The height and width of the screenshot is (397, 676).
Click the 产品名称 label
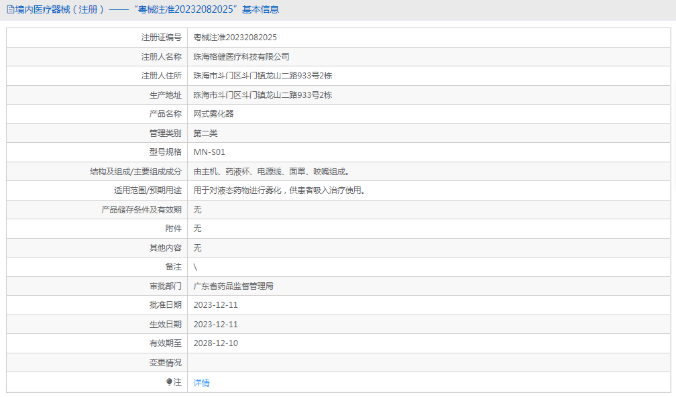pyautogui.click(x=166, y=114)
